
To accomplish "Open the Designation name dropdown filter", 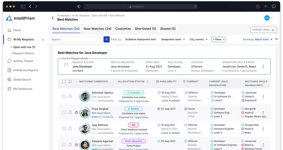I will pos(173,40).
